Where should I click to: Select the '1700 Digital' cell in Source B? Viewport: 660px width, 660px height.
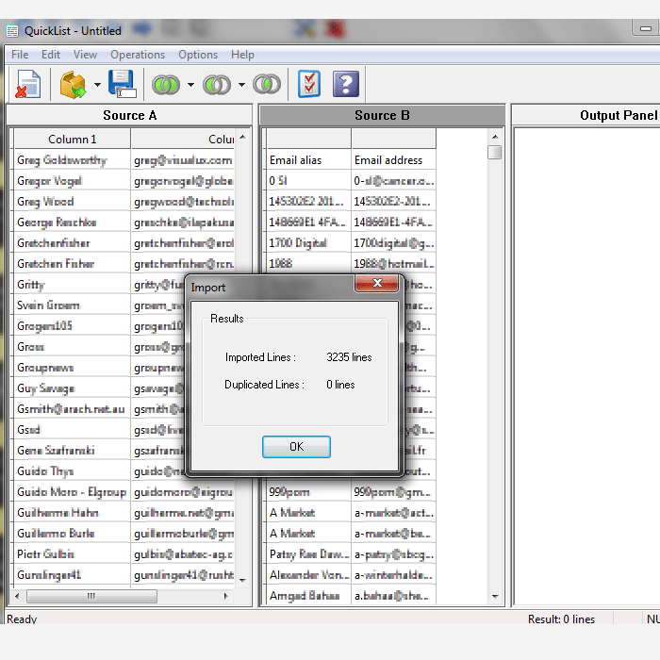(x=308, y=243)
